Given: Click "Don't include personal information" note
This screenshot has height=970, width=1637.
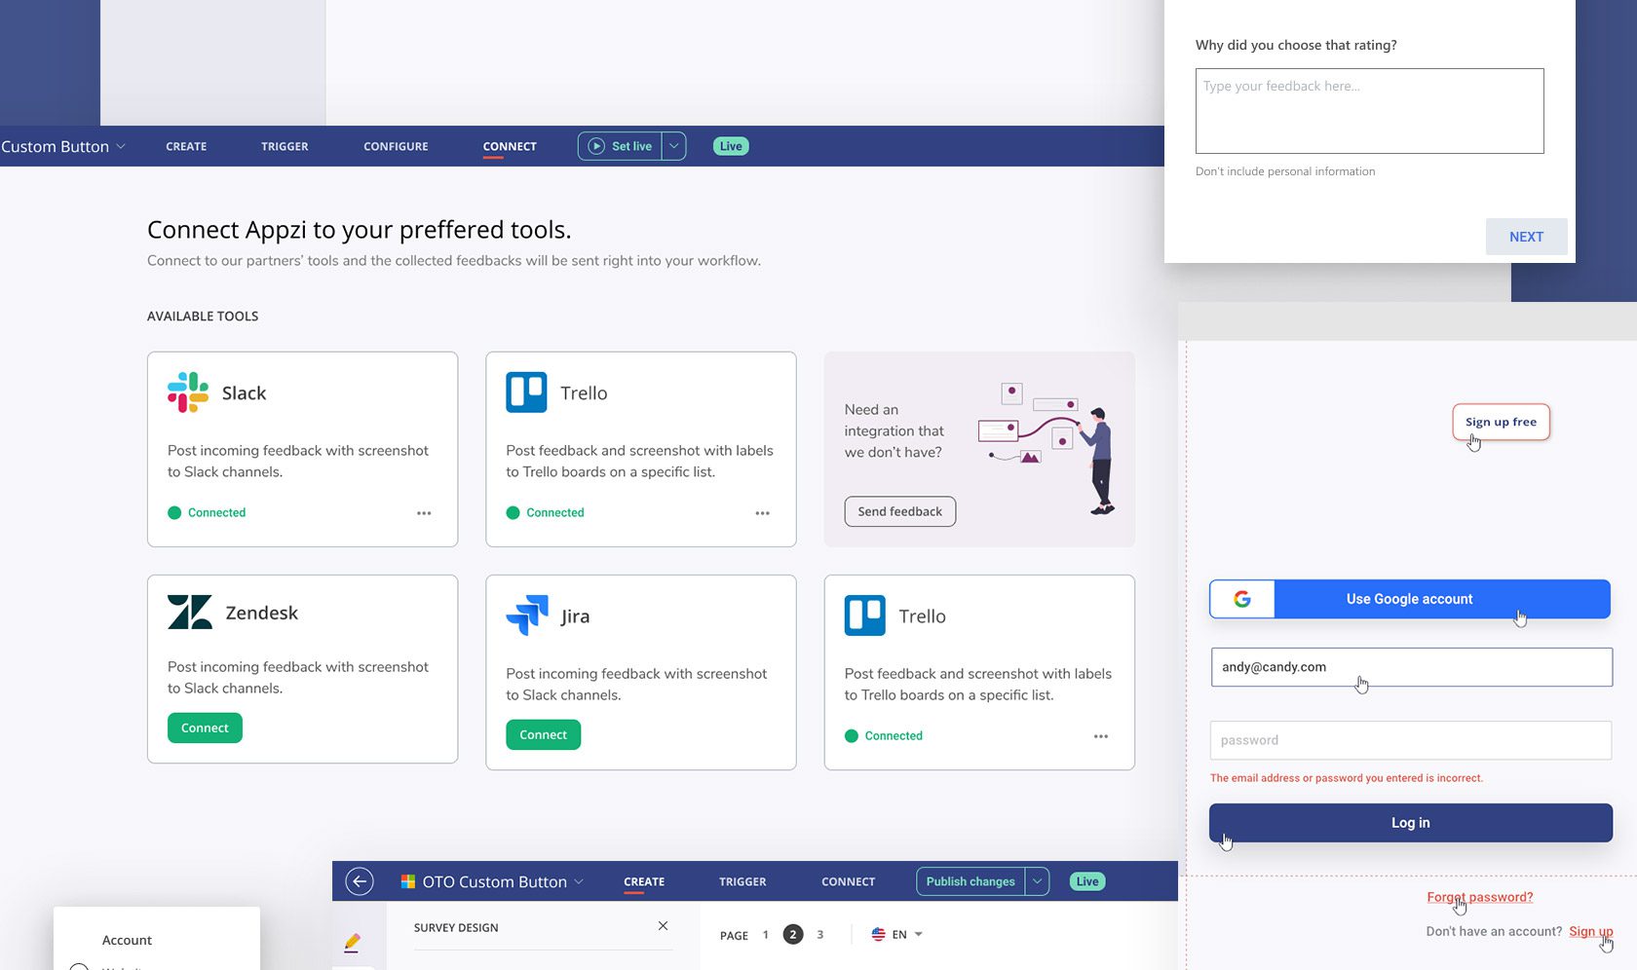Looking at the screenshot, I should tap(1285, 171).
